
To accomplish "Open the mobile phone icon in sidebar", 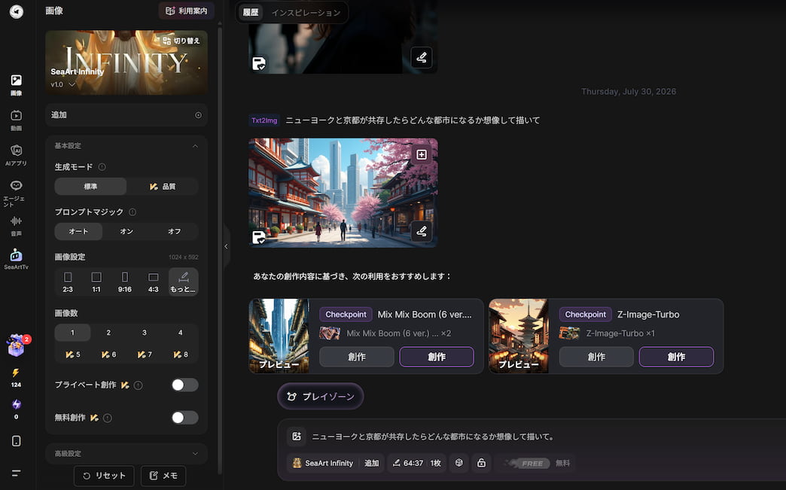I will (16, 441).
